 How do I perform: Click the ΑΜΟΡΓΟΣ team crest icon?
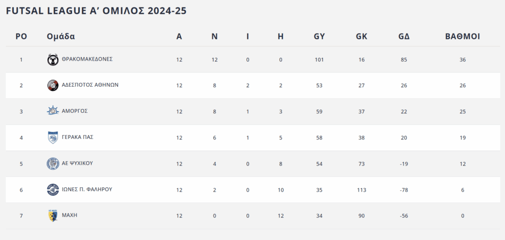[x=53, y=111]
